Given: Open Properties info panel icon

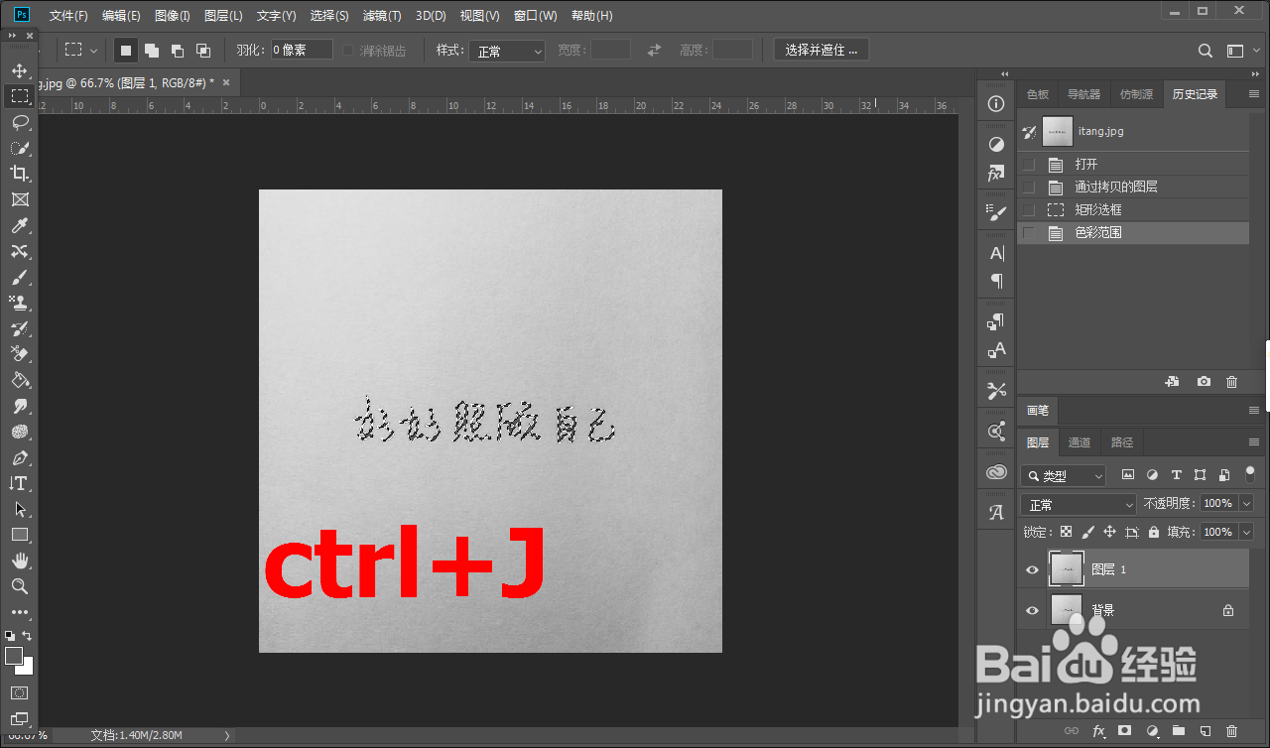Looking at the screenshot, I should pyautogui.click(x=996, y=104).
